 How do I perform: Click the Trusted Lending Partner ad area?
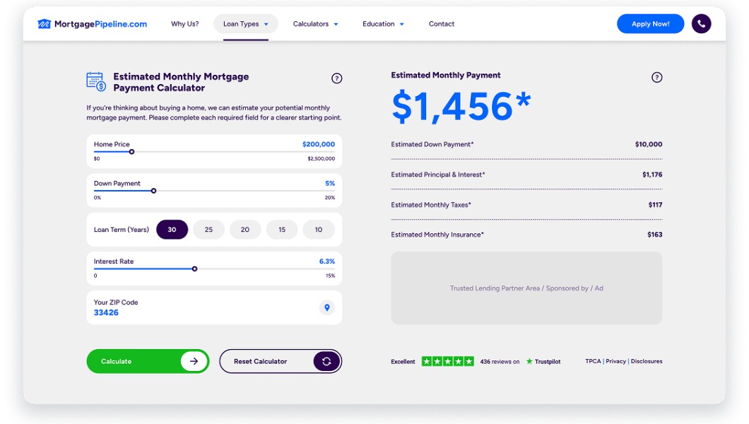click(526, 288)
